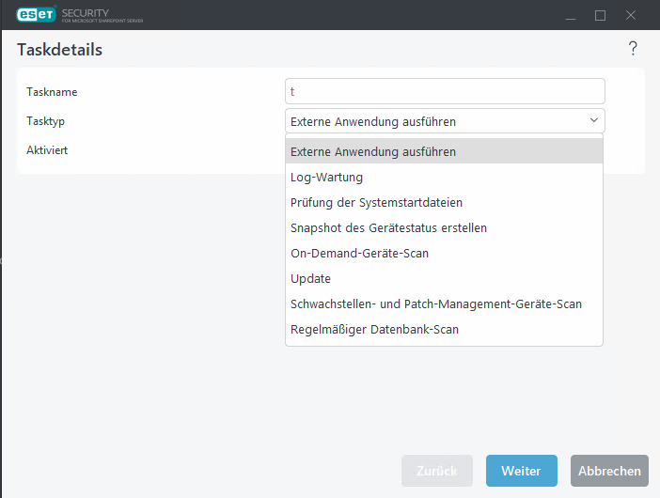Collapse the Tasktyp dropdown via its chevron
This screenshot has height=498, width=660.
[x=594, y=120]
